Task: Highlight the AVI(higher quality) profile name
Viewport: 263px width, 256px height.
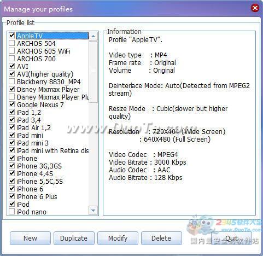Action: [x=45, y=74]
